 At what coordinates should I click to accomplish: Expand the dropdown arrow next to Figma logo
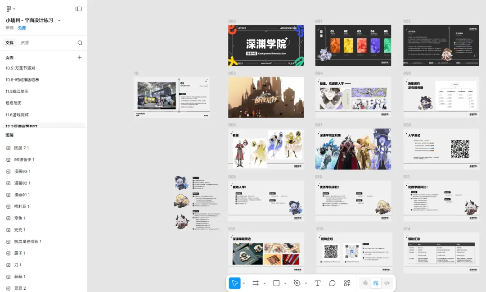point(14,9)
